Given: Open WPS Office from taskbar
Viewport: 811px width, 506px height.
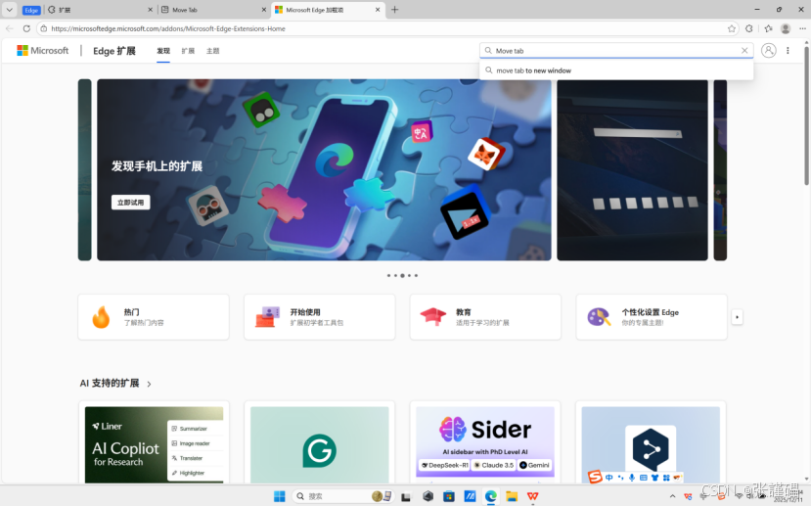Looking at the screenshot, I should tap(533, 496).
